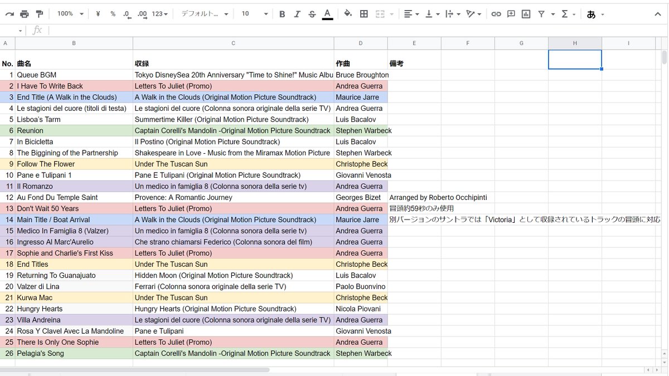Decrease decimal places icon
669x376 pixels.
pyautogui.click(x=127, y=14)
